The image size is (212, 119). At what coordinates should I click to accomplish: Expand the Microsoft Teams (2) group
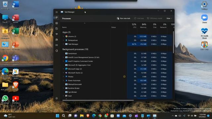[63, 73]
